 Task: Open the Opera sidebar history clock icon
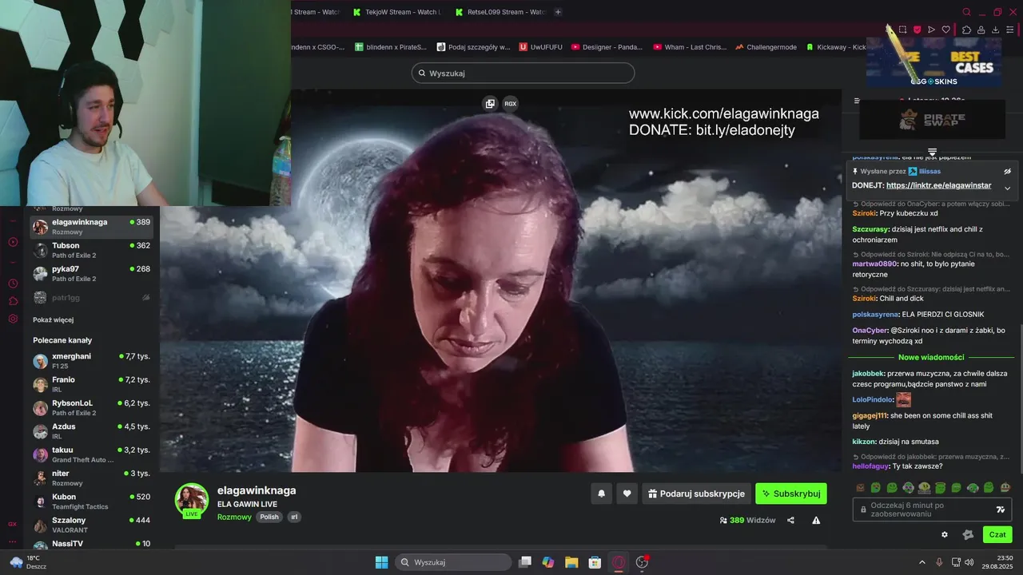pyautogui.click(x=13, y=284)
